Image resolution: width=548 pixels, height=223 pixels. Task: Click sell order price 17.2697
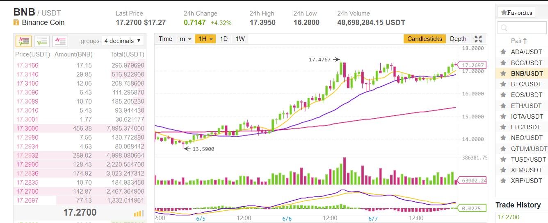(27, 200)
